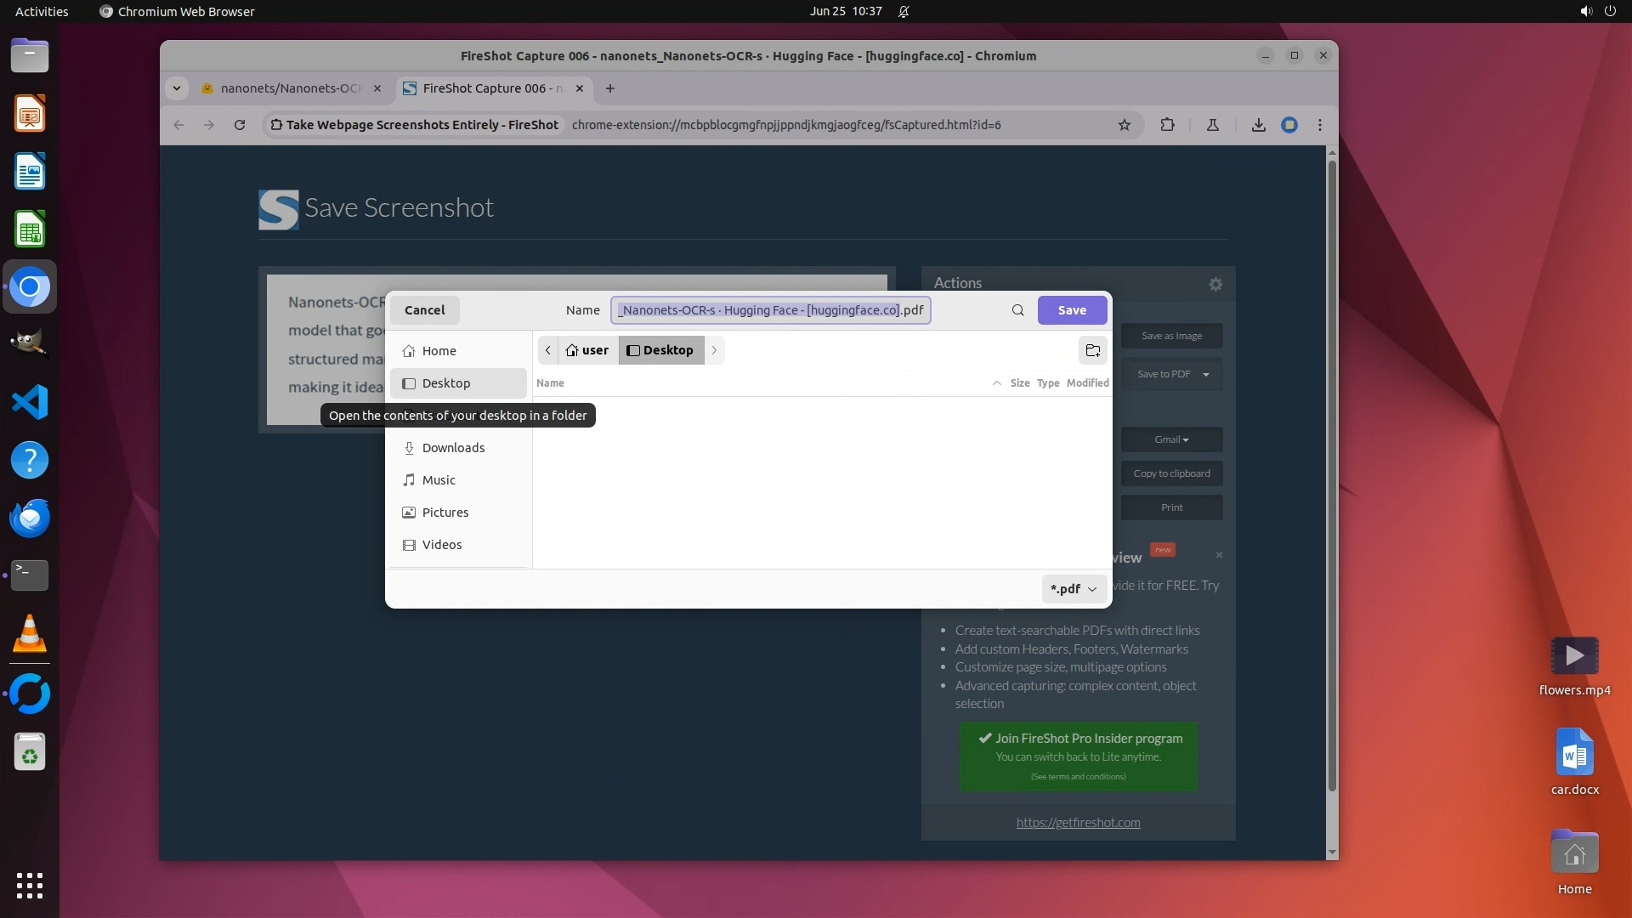Screen dimensions: 1632x918
Task: Create new folder via folder icon
Action: click(x=1093, y=350)
